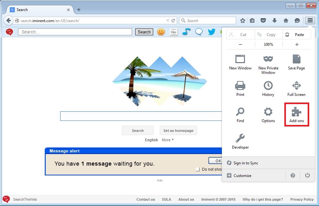The height and width of the screenshot is (206, 319).
Task: Open a New Private Window
Action: point(268,65)
